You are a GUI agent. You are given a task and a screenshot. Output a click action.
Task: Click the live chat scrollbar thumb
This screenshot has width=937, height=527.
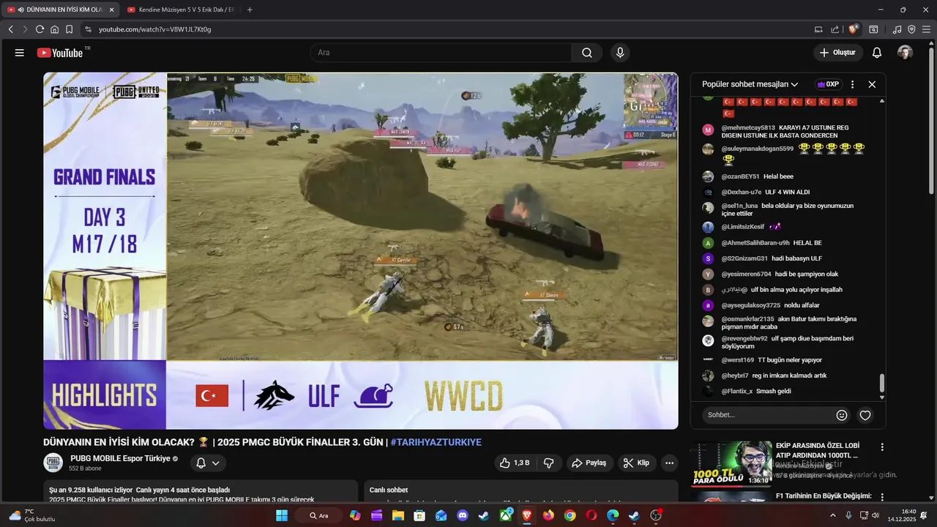click(882, 383)
